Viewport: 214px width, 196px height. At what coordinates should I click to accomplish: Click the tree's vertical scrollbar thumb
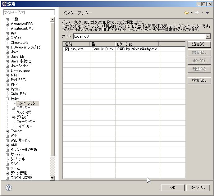52,89
